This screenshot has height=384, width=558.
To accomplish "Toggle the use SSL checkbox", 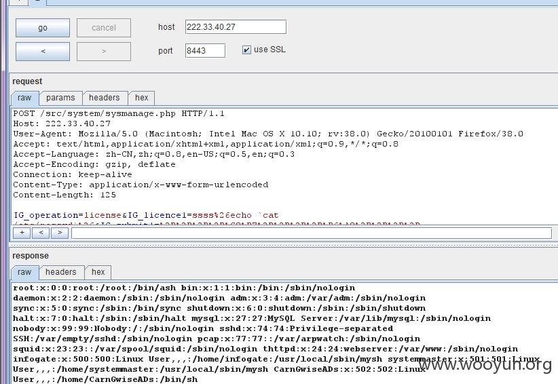I will click(246, 50).
